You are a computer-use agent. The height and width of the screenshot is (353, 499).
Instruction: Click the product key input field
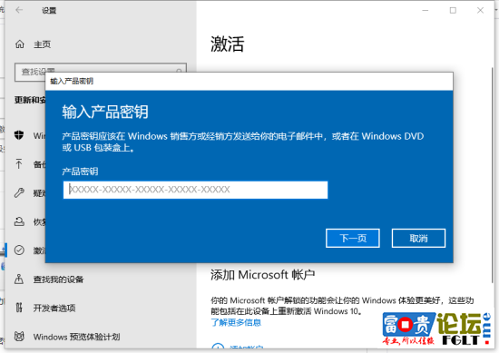tap(195, 190)
